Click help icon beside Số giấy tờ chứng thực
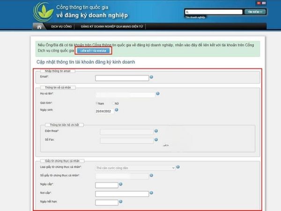 point(151,175)
